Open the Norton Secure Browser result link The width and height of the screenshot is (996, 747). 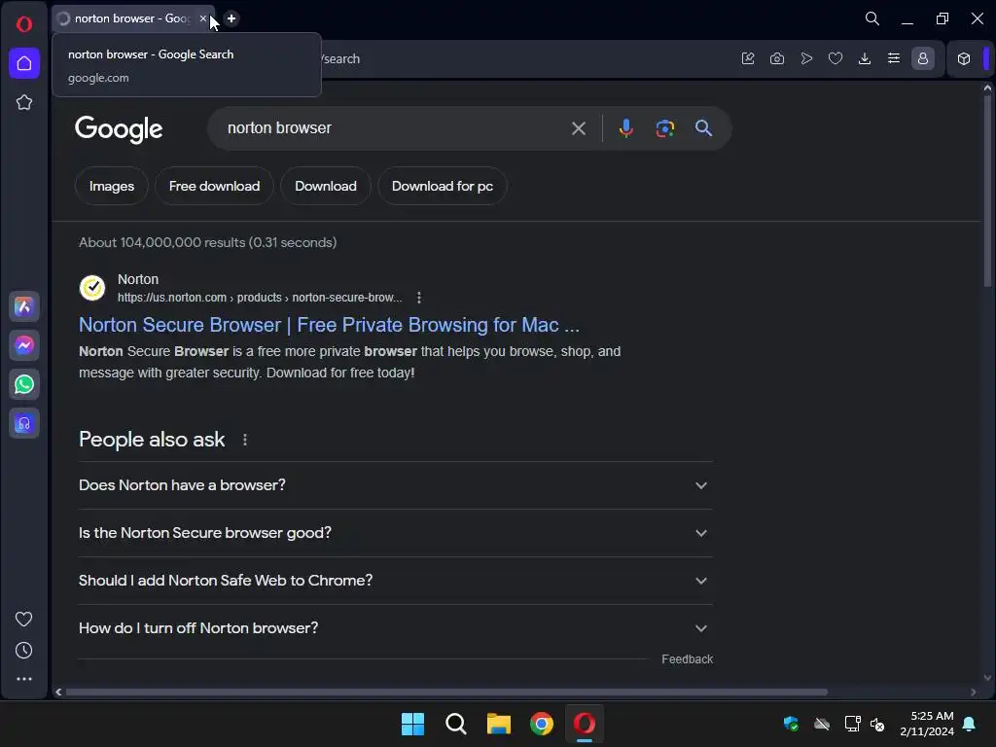click(329, 325)
